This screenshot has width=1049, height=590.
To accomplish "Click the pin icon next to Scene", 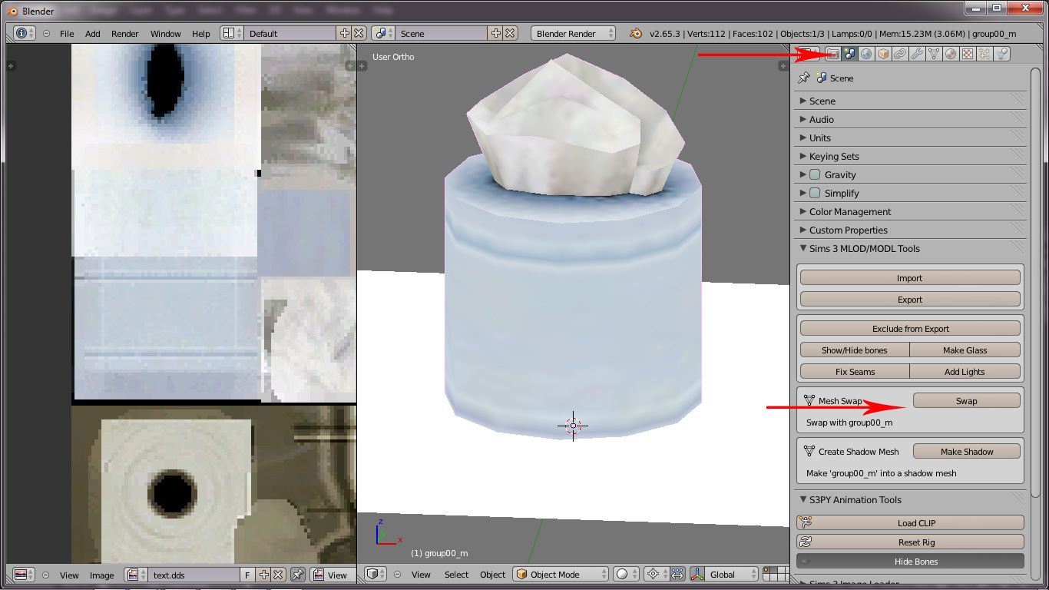I will pos(804,78).
